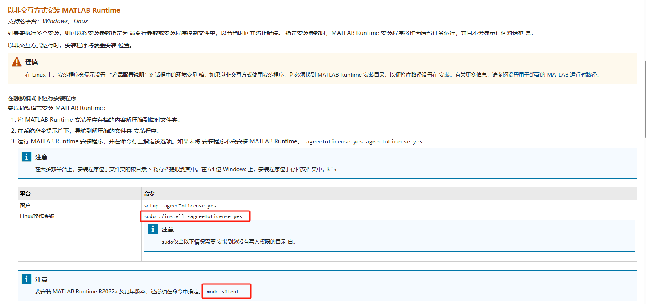The width and height of the screenshot is (646, 304).
Task: Click the line 要以静默模式安装 MATLAB Runtime:
Action: 57,108
